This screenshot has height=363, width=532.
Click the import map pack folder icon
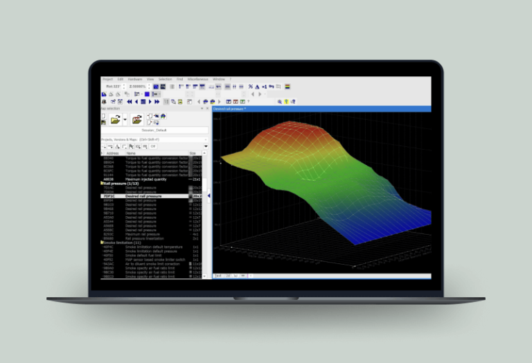137,120
